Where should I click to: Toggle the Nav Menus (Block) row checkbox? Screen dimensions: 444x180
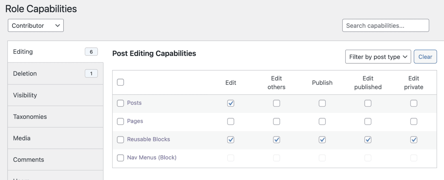(x=121, y=158)
